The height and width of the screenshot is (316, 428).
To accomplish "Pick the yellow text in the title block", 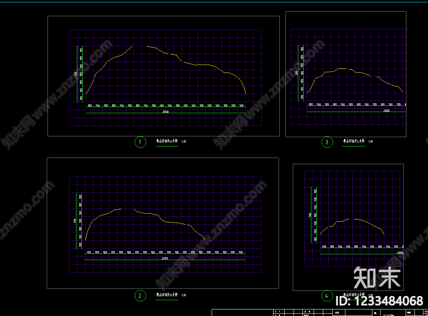I will click(389, 315).
